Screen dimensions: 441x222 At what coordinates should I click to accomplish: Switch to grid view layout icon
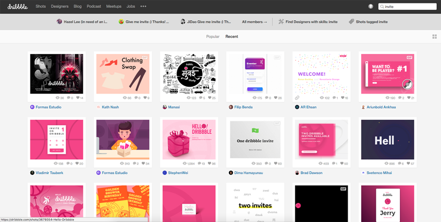pos(434,37)
